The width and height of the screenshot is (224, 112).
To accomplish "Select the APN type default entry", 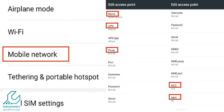I will 137,39.
